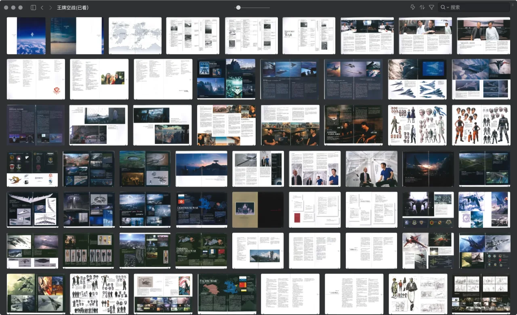517x315 pixels.
Task: Close the window with red button
Action: coord(6,7)
